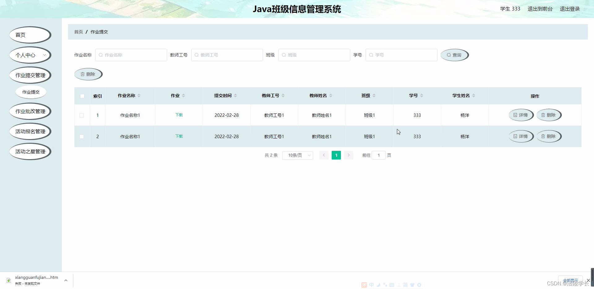Expand the xiangguanfujian download item chevron
The image size is (594, 289).
[x=66, y=280]
